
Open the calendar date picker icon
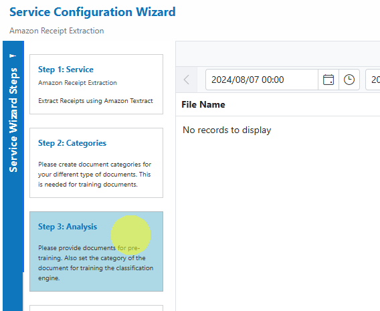[x=328, y=80]
